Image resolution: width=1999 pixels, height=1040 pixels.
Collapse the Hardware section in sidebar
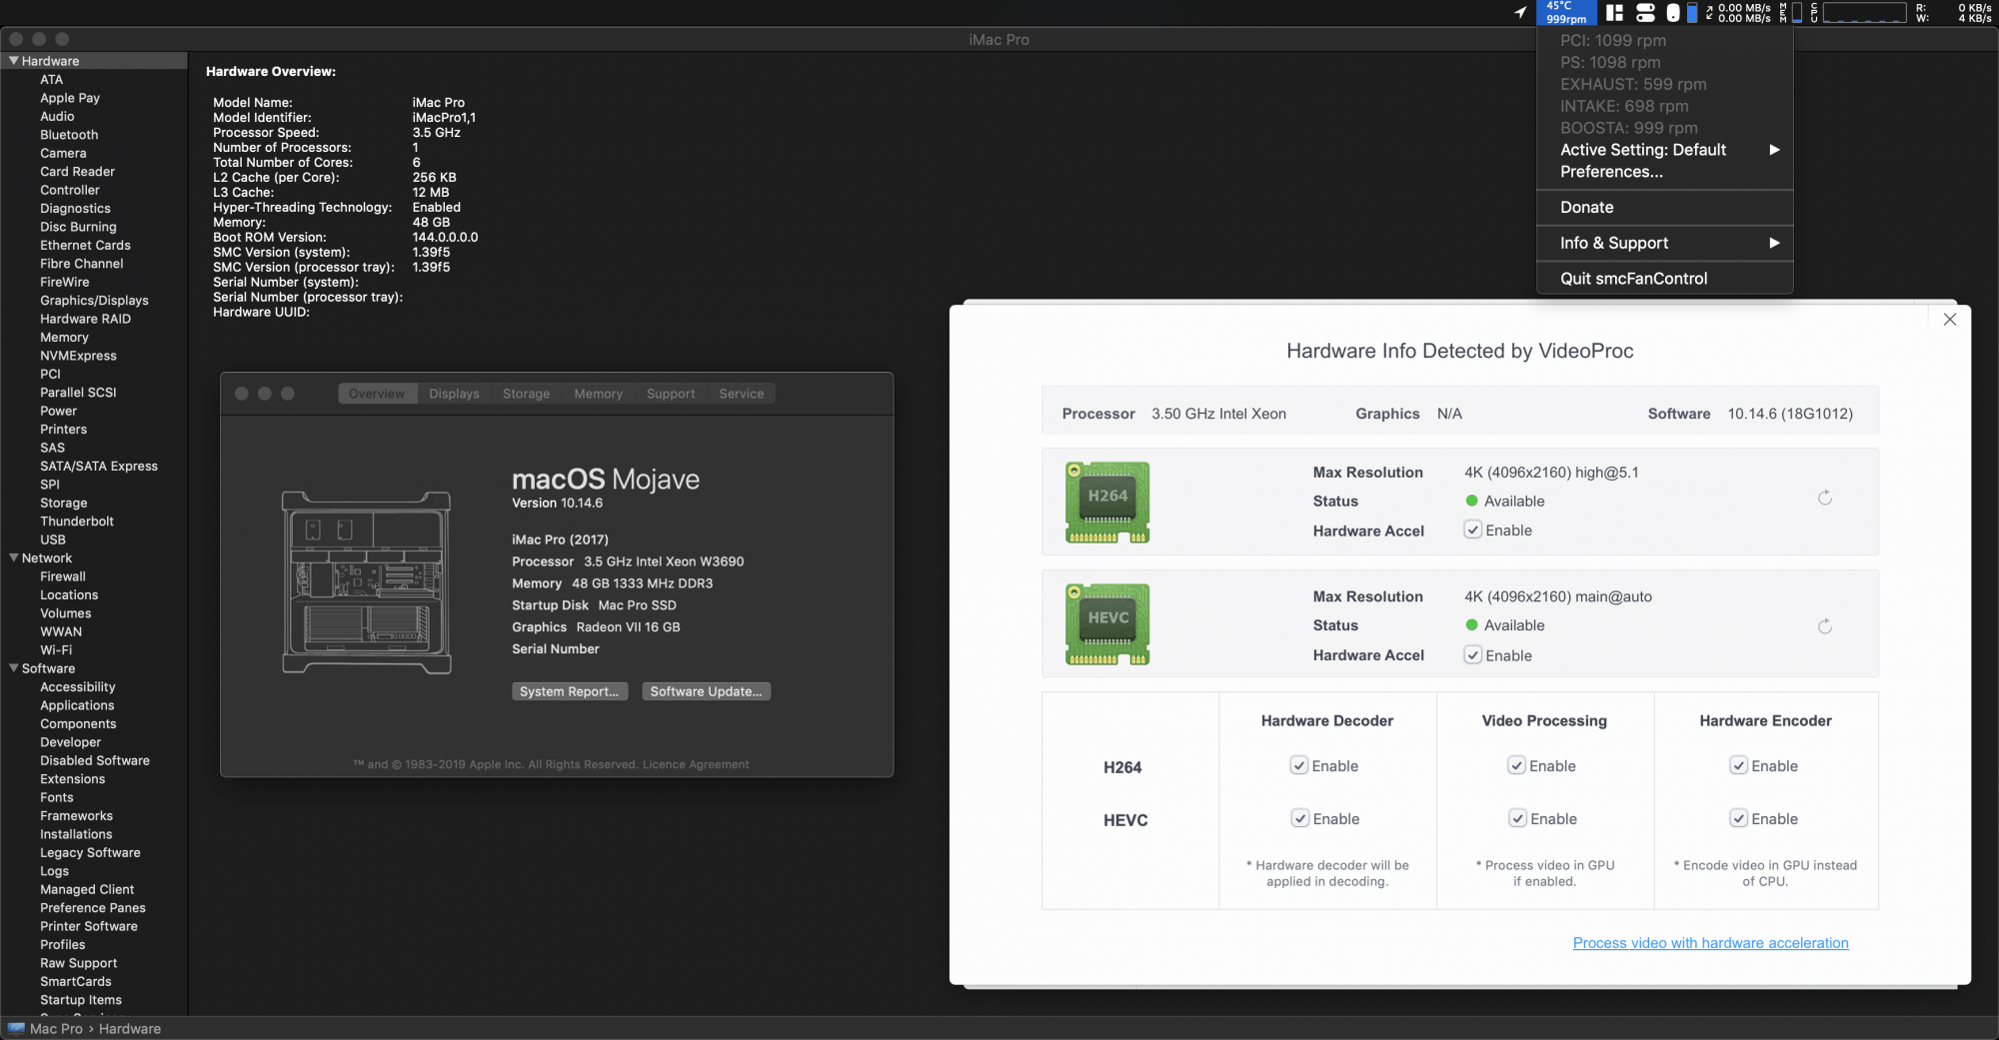tap(14, 61)
